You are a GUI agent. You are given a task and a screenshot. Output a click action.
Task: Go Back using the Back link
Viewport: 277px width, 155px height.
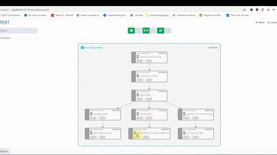pyautogui.click(x=260, y=22)
